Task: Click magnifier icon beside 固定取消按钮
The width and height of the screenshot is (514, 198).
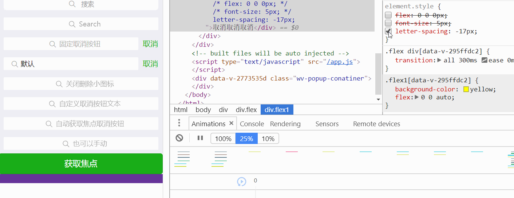Action: pyautogui.click(x=53, y=44)
